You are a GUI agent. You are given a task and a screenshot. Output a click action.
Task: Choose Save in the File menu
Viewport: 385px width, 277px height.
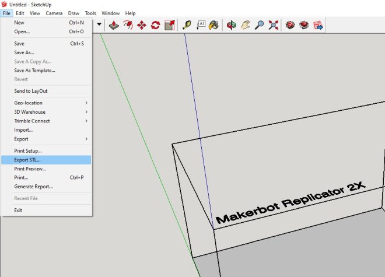pos(46,44)
